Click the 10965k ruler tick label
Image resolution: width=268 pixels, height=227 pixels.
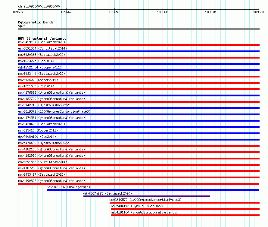[x=114, y=12]
